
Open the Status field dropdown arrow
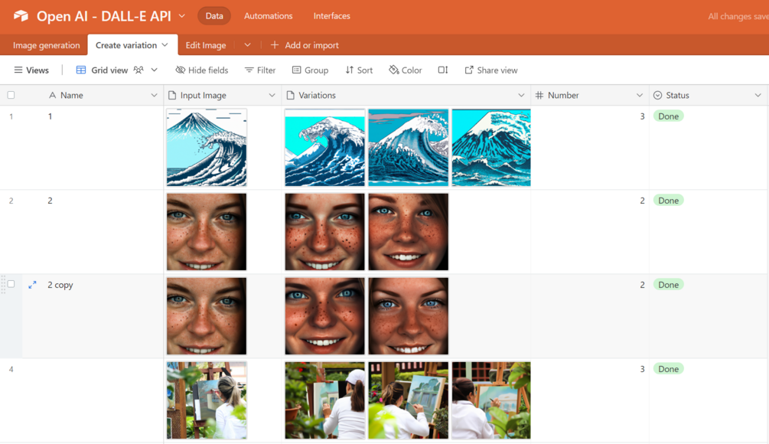[758, 95]
